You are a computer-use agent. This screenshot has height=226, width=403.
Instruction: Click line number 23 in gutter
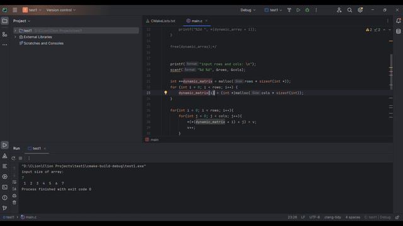[149, 93]
